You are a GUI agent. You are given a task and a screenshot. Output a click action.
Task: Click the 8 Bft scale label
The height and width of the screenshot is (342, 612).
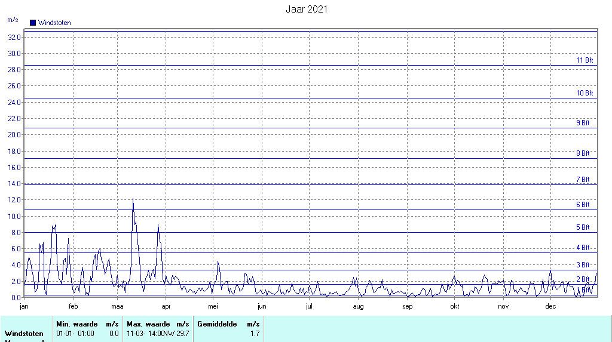point(583,153)
